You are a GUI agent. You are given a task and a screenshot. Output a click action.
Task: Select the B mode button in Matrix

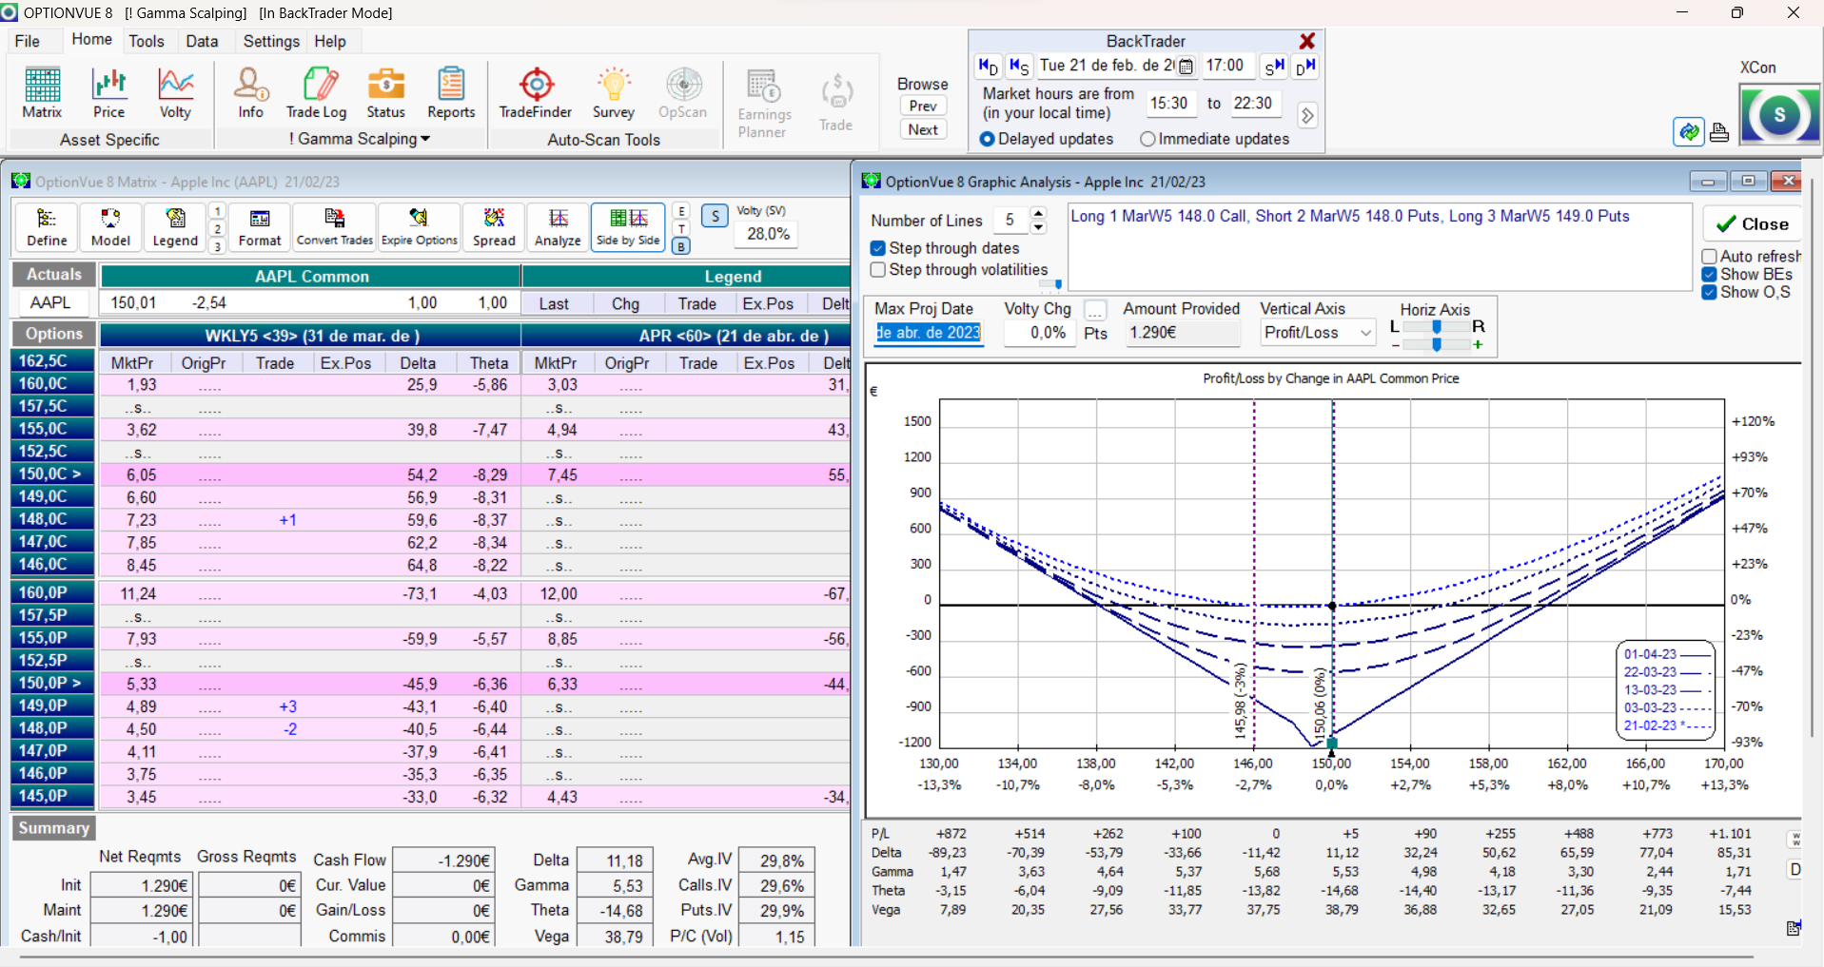pyautogui.click(x=681, y=246)
